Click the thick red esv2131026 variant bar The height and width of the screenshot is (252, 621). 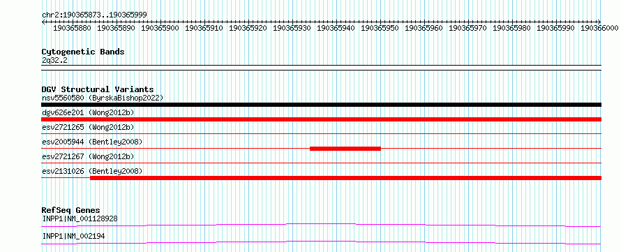pyautogui.click(x=346, y=178)
